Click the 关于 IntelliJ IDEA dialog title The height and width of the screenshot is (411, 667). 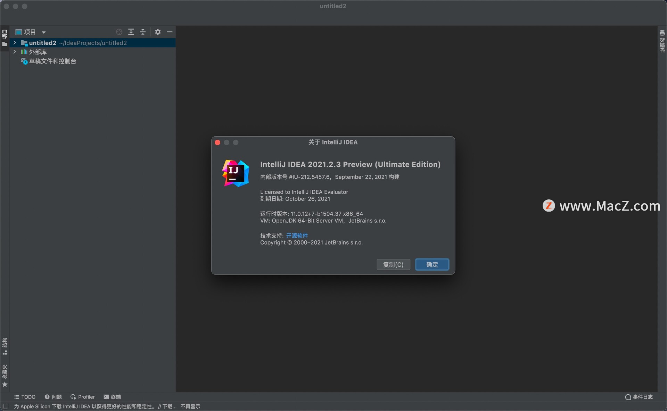coord(333,142)
